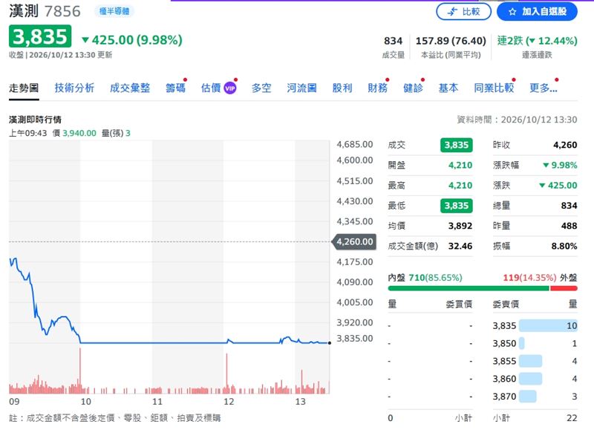Switch to the 技術分析 tab
Image resolution: width=594 pixels, height=433 pixels.
pyautogui.click(x=74, y=88)
